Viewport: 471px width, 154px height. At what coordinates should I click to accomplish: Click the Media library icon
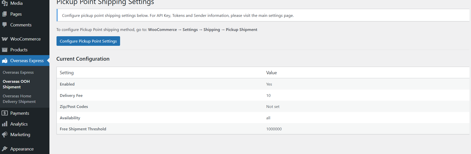[x=5, y=3]
